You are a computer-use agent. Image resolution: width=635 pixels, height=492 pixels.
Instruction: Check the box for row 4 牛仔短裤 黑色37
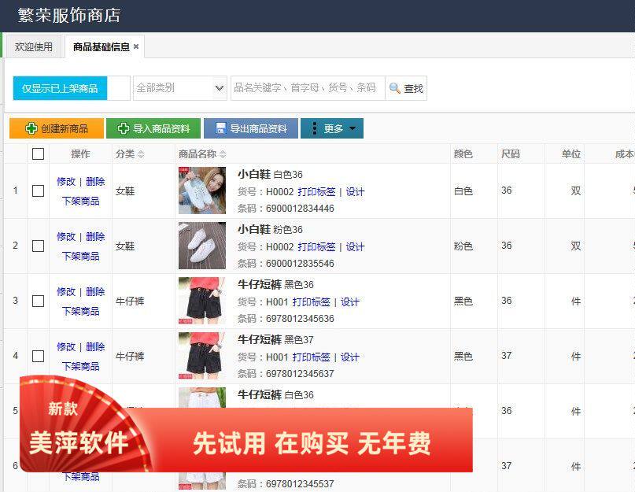[38, 357]
